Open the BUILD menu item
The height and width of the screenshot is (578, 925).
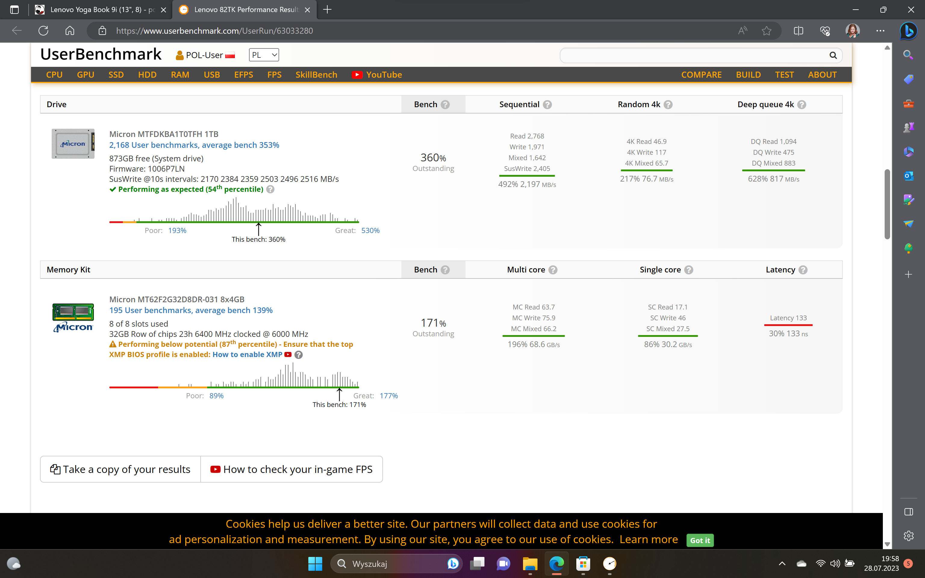(x=748, y=75)
